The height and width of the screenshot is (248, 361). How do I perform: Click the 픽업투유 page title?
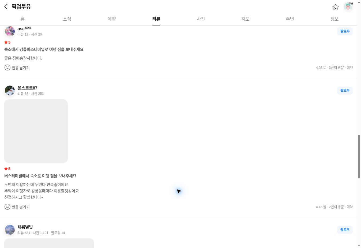(21, 6)
